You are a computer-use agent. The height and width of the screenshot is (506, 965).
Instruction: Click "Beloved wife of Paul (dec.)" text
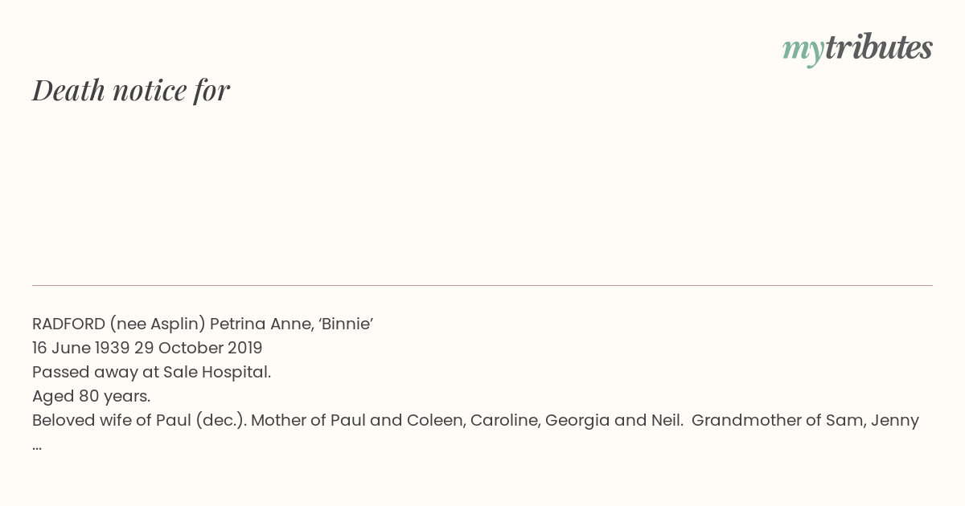point(139,421)
